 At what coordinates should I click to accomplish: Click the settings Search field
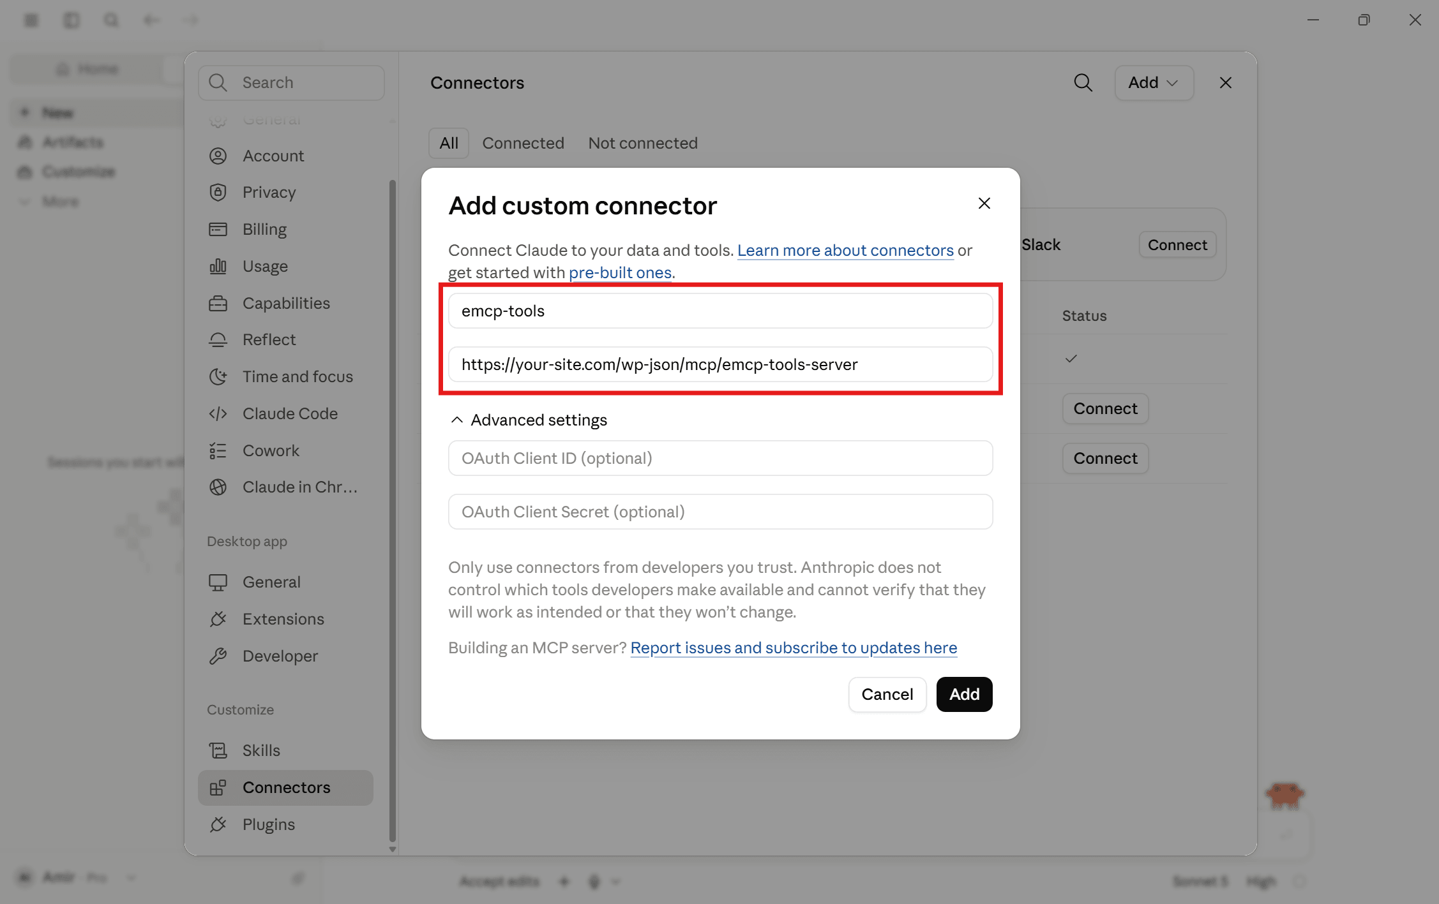pos(291,82)
